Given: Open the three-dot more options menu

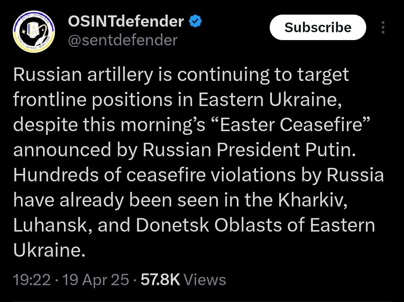Looking at the screenshot, I should point(383,28).
